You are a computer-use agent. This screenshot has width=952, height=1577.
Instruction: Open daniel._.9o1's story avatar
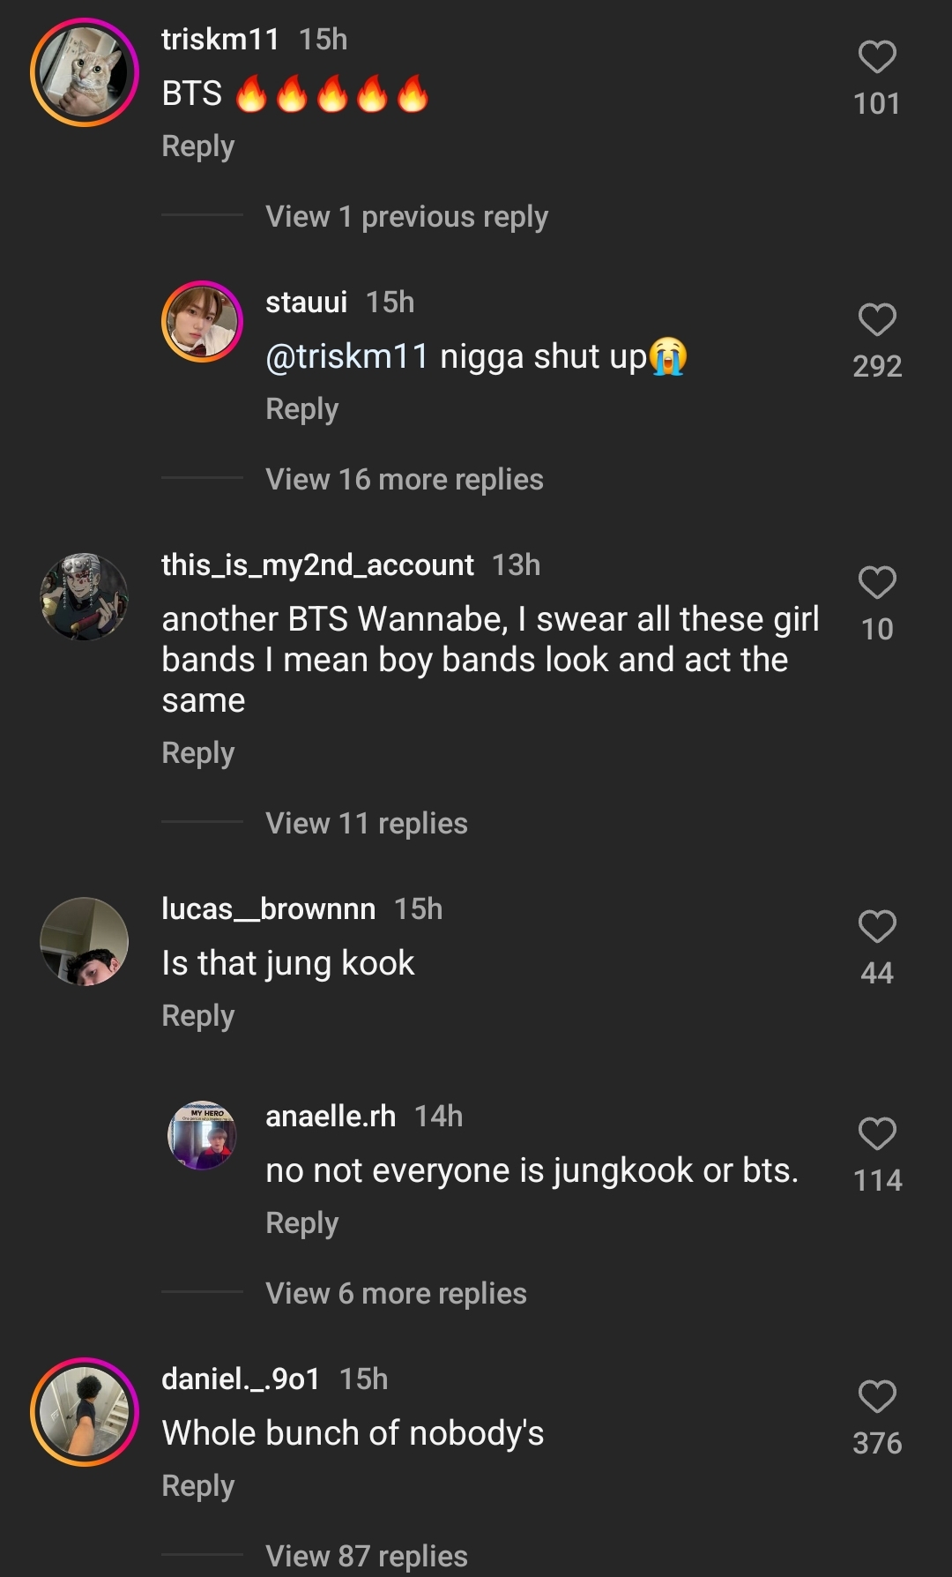[x=85, y=1412]
